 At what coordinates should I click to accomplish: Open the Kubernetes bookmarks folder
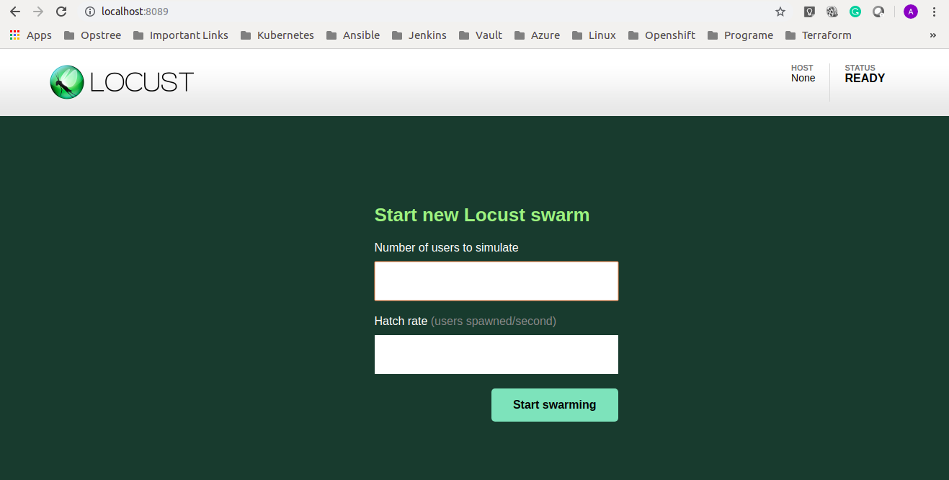pyautogui.click(x=277, y=35)
